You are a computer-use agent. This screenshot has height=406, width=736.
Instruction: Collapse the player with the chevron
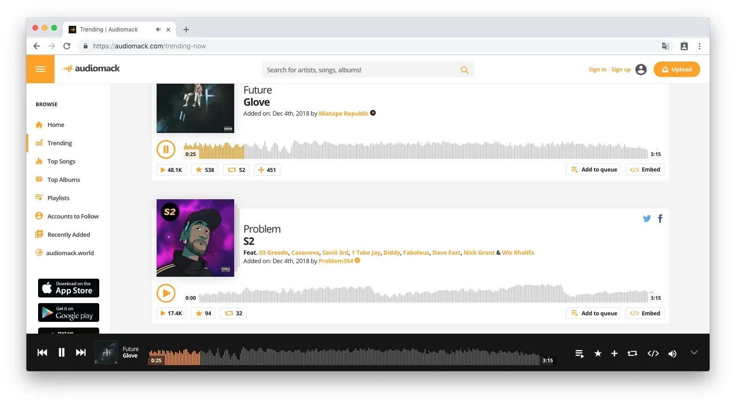tap(694, 352)
